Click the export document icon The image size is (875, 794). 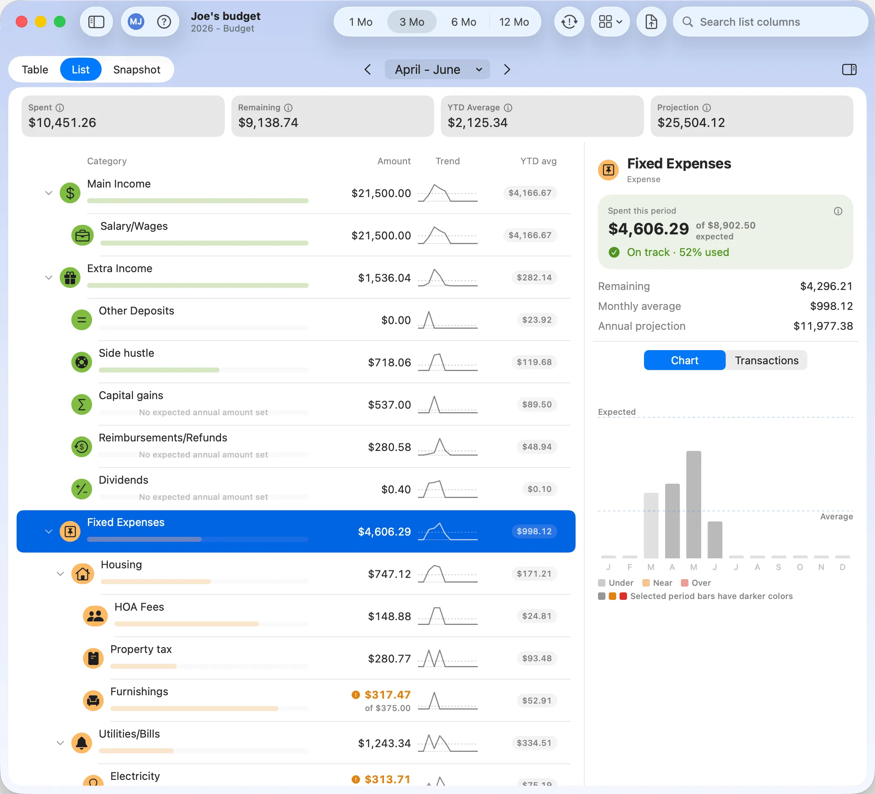click(x=651, y=22)
